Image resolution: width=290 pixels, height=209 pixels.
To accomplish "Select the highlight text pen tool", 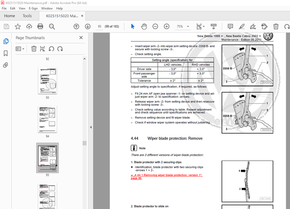I will pos(242,27).
